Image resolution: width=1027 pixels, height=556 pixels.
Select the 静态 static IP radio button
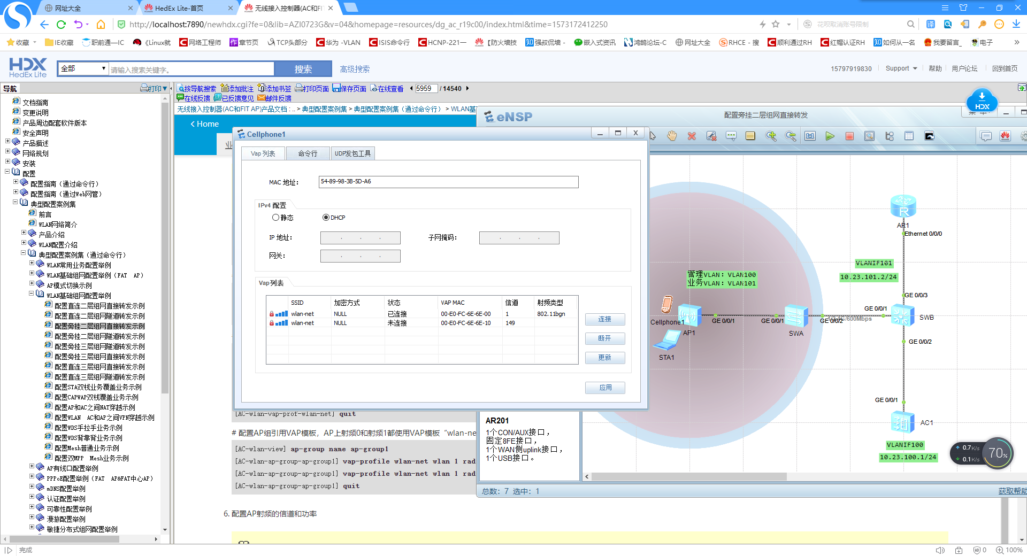[275, 218]
